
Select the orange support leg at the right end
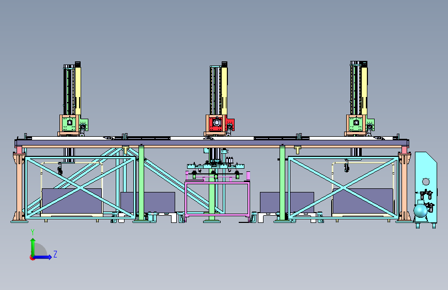(405, 186)
